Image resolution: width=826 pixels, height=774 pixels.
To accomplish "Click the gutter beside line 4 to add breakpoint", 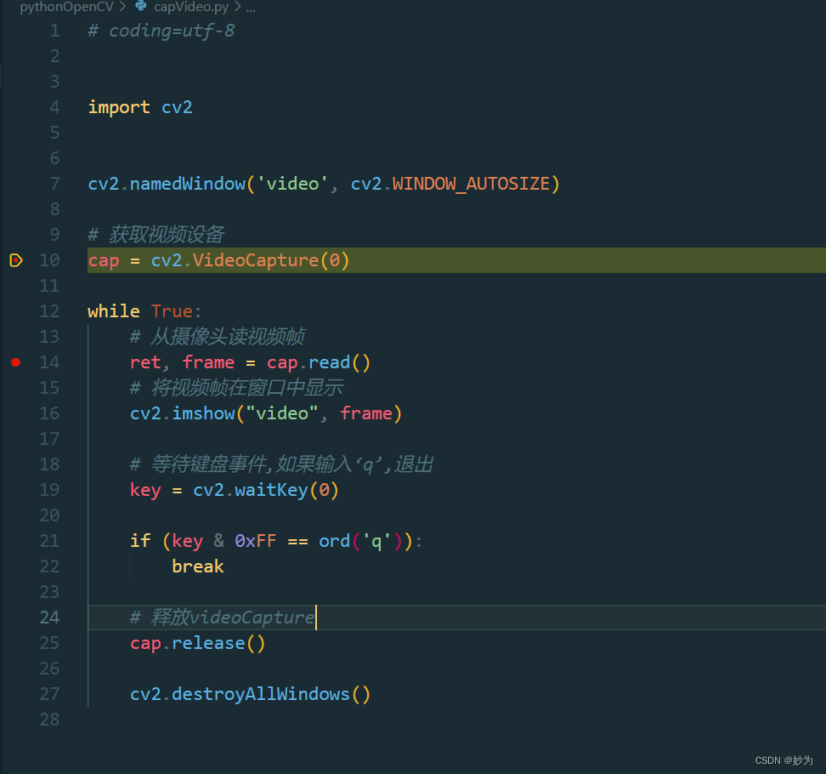I will click(x=15, y=107).
